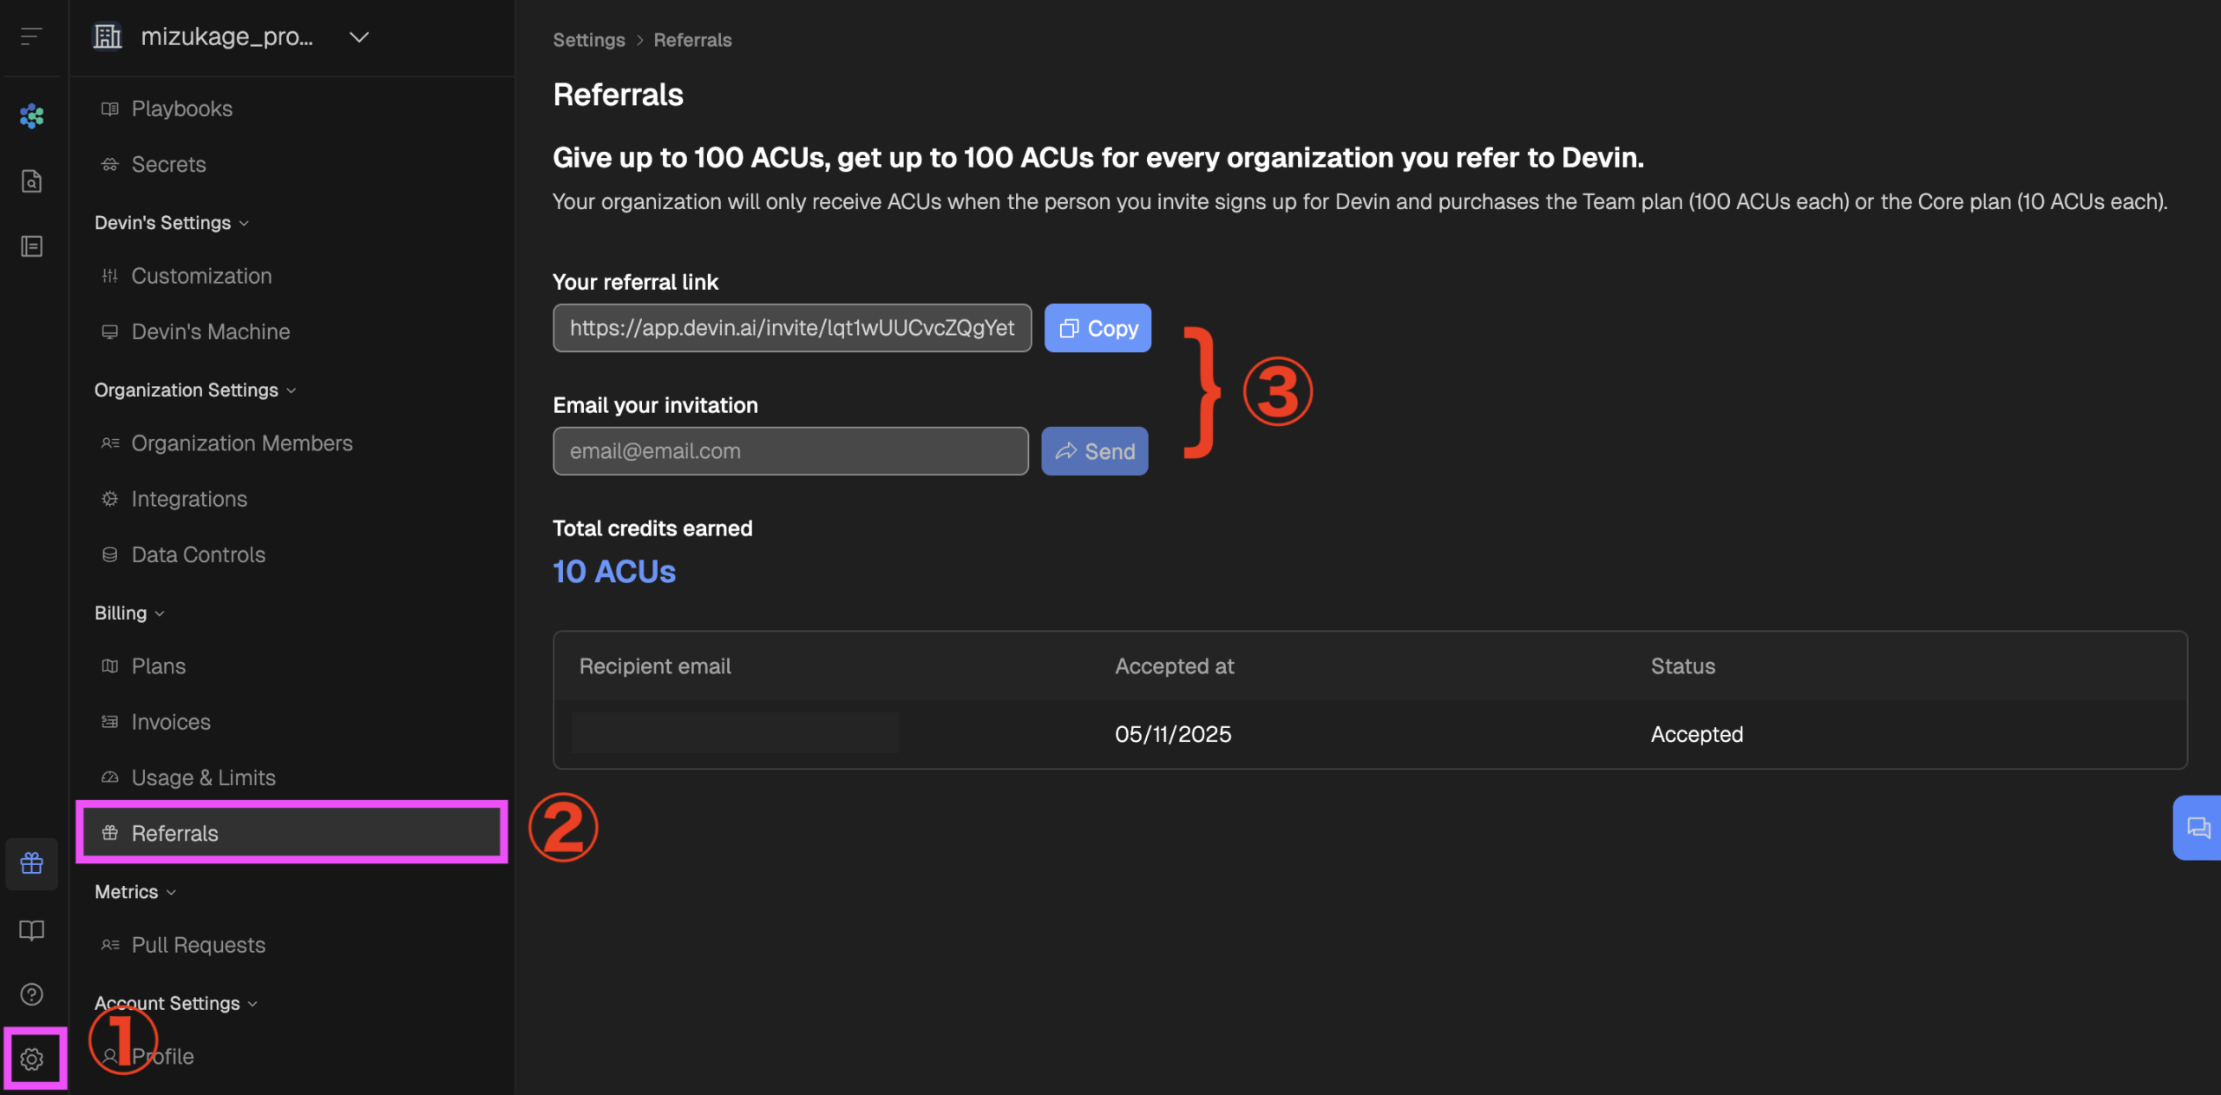The height and width of the screenshot is (1095, 2221).
Task: Collapse Devin's Settings section
Action: point(172,223)
